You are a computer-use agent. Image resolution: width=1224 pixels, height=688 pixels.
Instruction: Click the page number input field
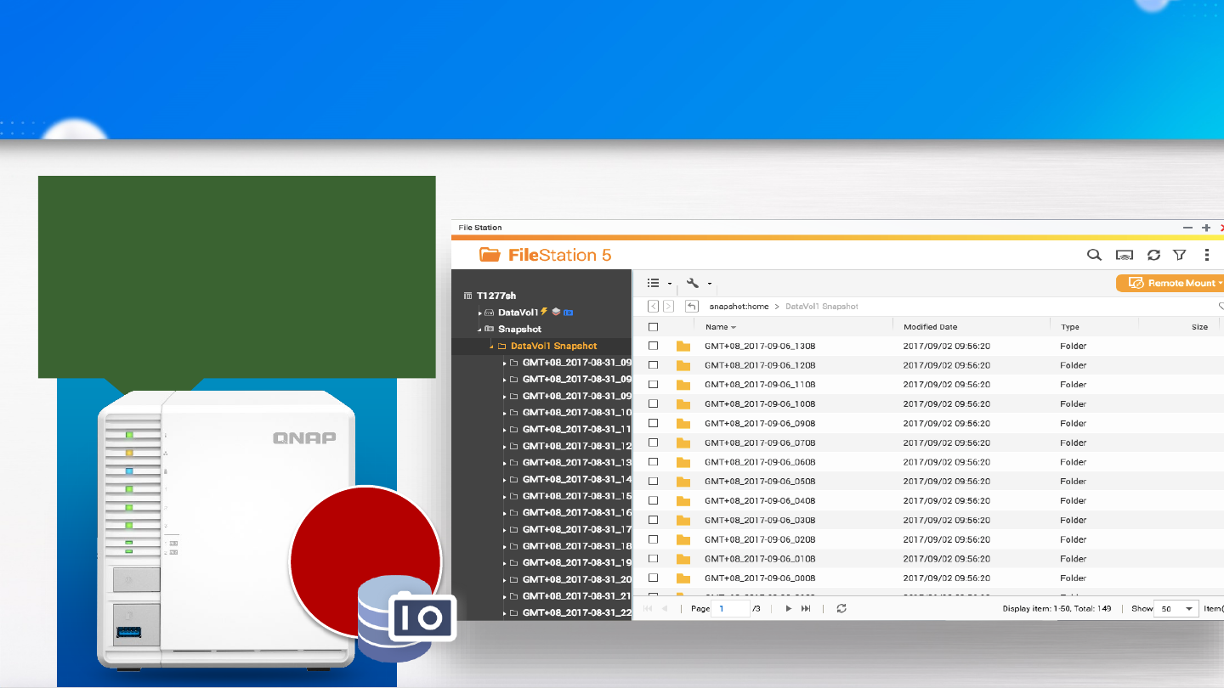(x=730, y=608)
